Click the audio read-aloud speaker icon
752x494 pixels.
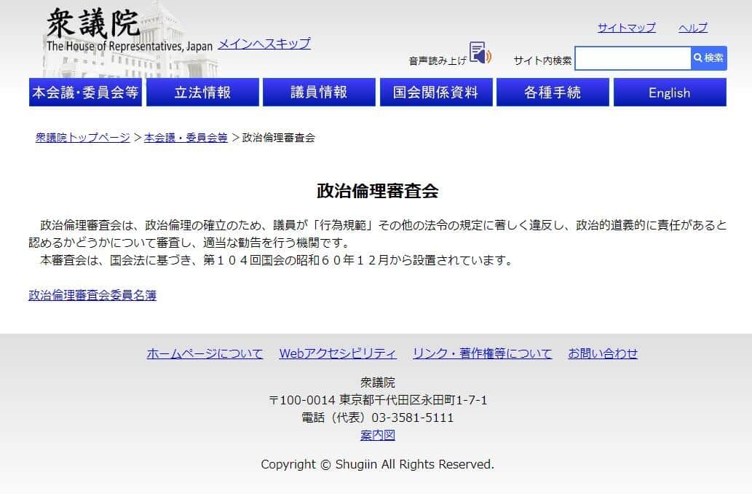pyautogui.click(x=479, y=51)
